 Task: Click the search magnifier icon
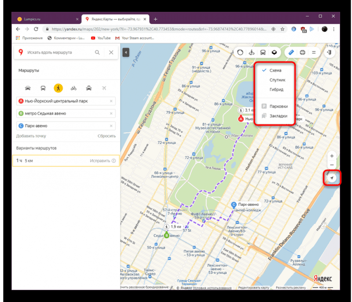(97, 52)
